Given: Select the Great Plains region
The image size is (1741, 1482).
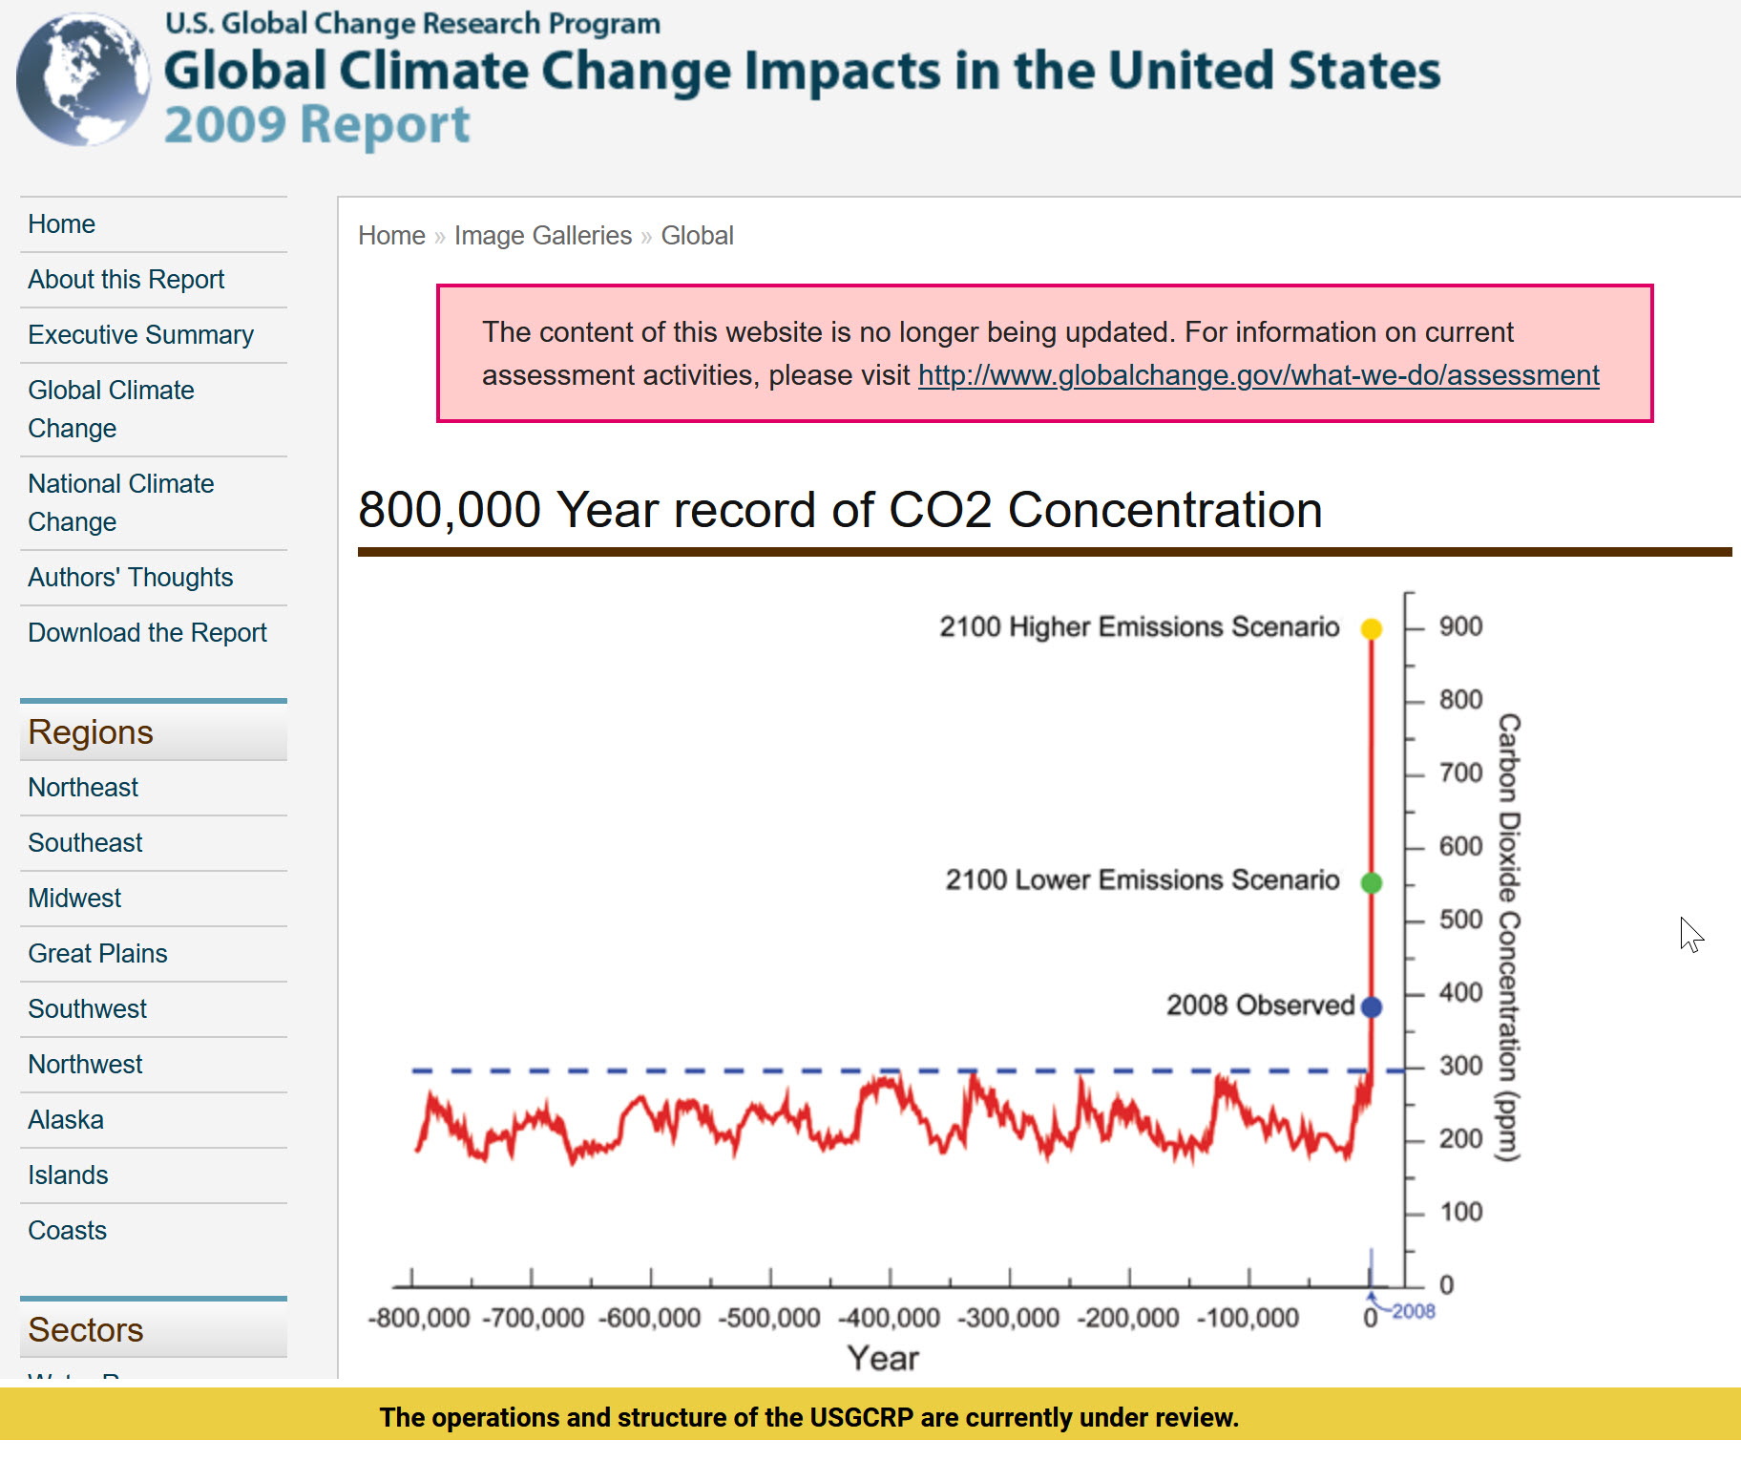Looking at the screenshot, I should tap(97, 954).
